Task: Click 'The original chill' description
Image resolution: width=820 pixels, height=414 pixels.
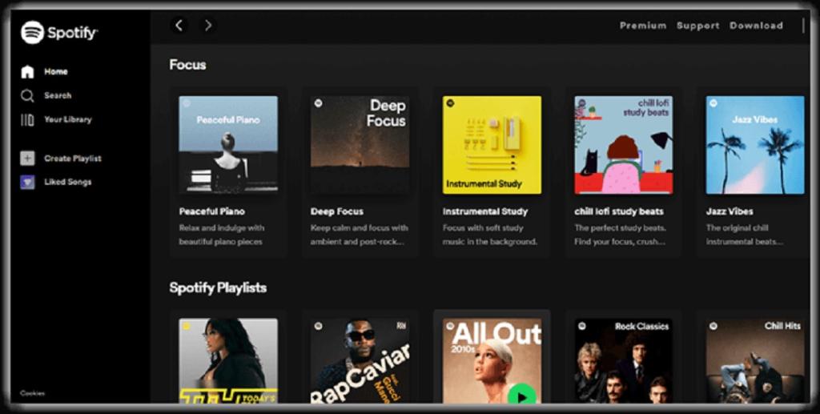Action: click(737, 228)
